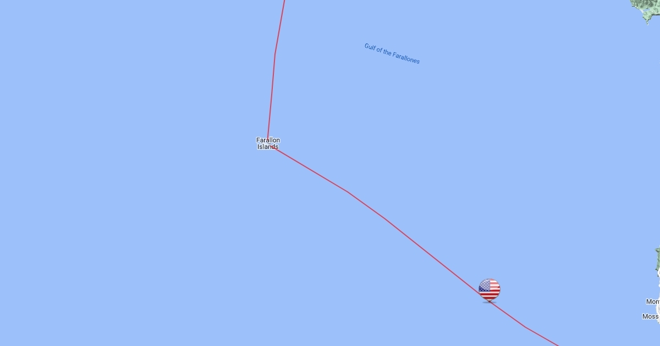
Task: Click the truncated "Mon" town label
Action: click(653, 302)
